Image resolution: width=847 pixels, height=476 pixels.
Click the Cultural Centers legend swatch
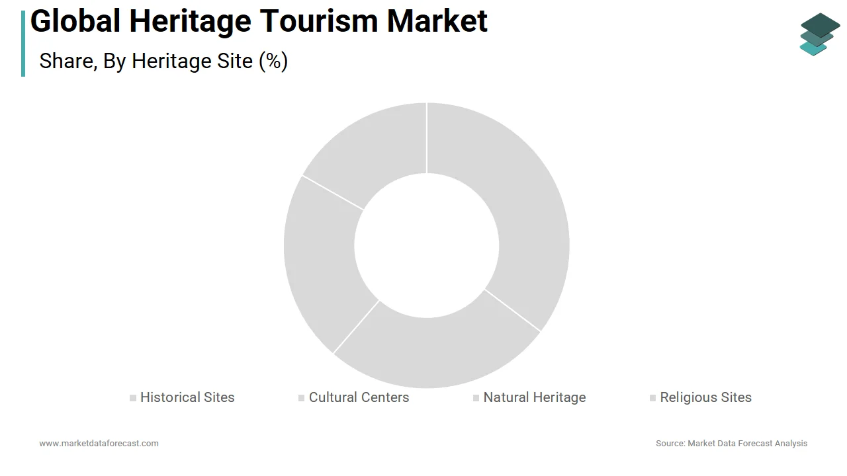tap(302, 398)
